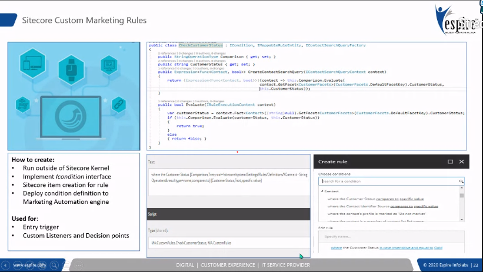Maximize the Create rule dialog
Image resolution: width=483 pixels, height=272 pixels.
point(450,162)
